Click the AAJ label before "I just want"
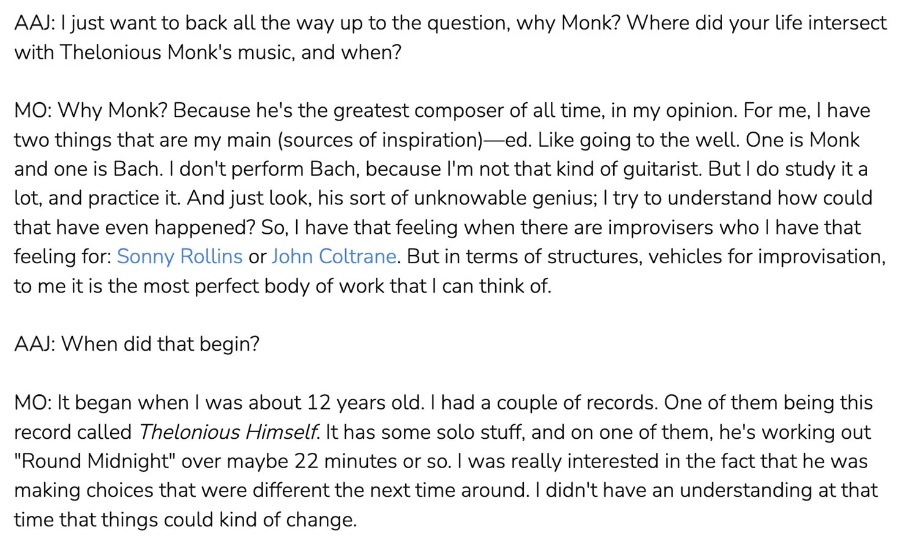The height and width of the screenshot is (552, 918). tap(35, 23)
